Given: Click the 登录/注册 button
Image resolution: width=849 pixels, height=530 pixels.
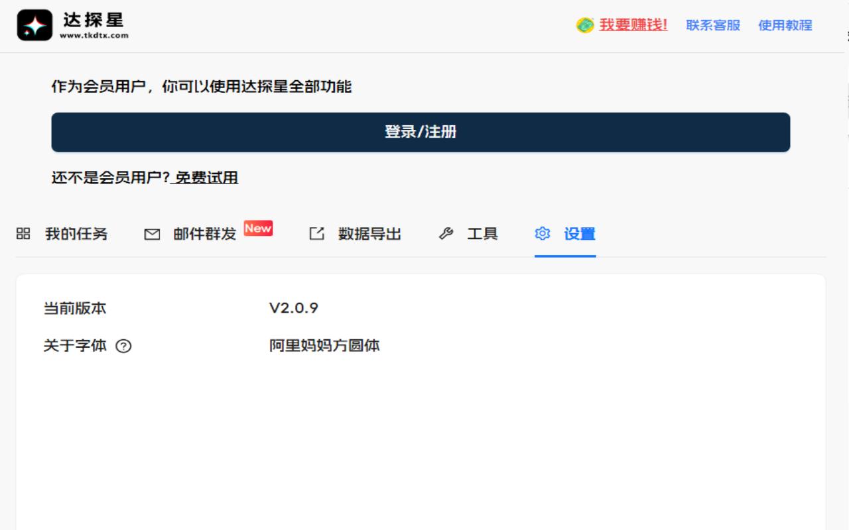Looking at the screenshot, I should pos(421,132).
